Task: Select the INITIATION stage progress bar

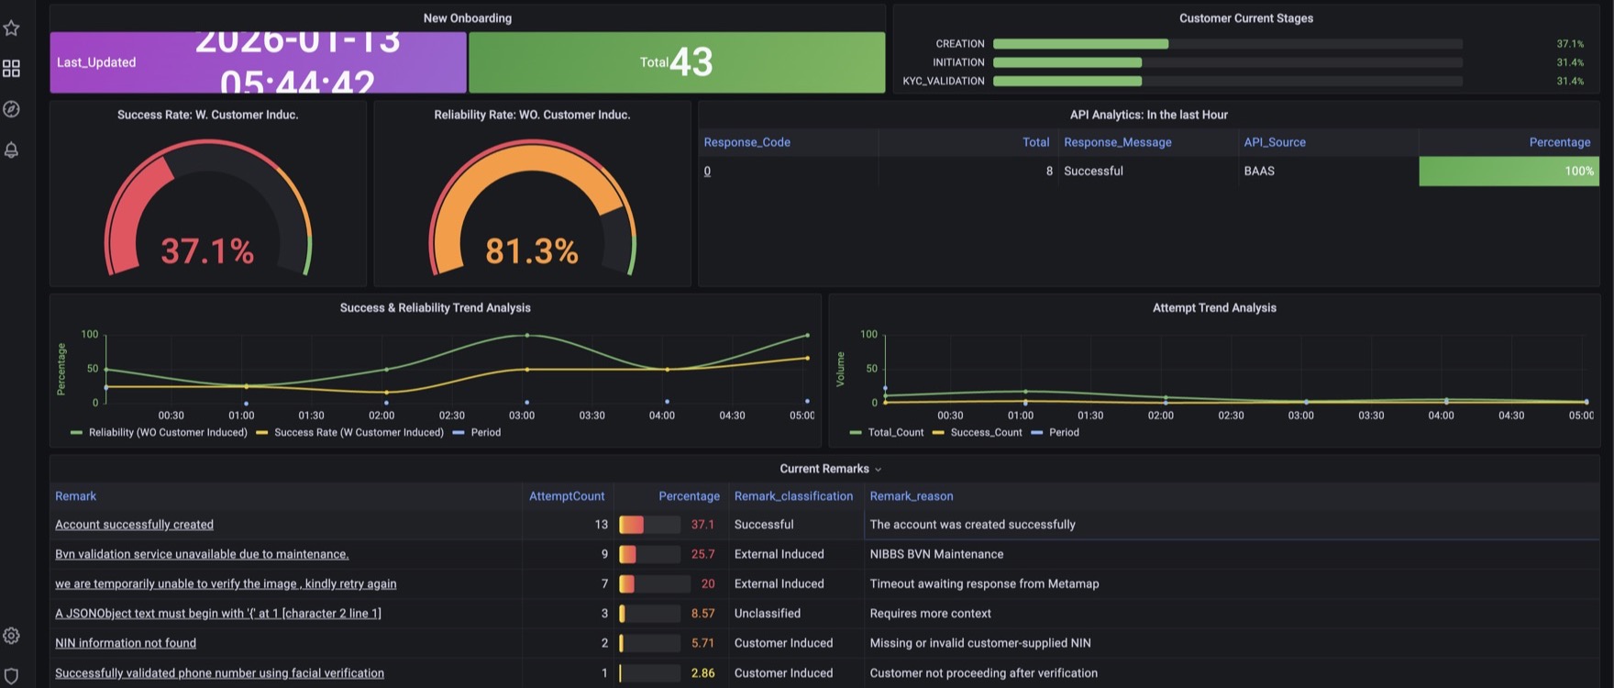Action: point(1228,62)
